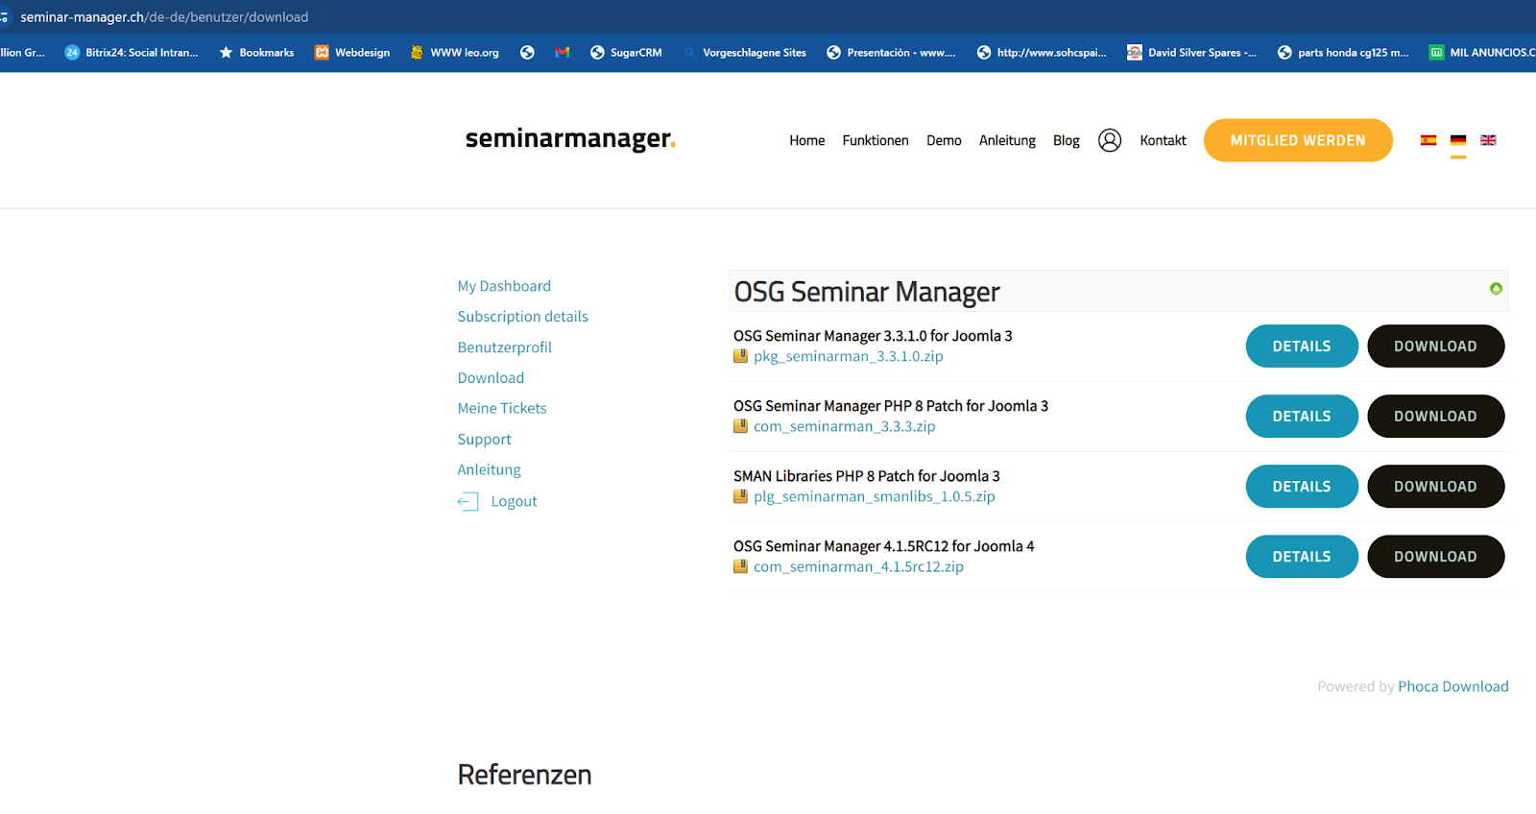Open the http://www.sohcspai... bookmark
This screenshot has height=814, width=1536.
tap(1042, 53)
